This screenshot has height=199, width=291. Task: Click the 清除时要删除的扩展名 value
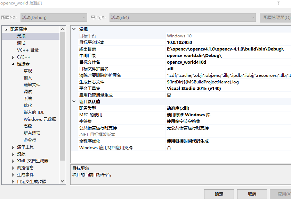coord(229,75)
